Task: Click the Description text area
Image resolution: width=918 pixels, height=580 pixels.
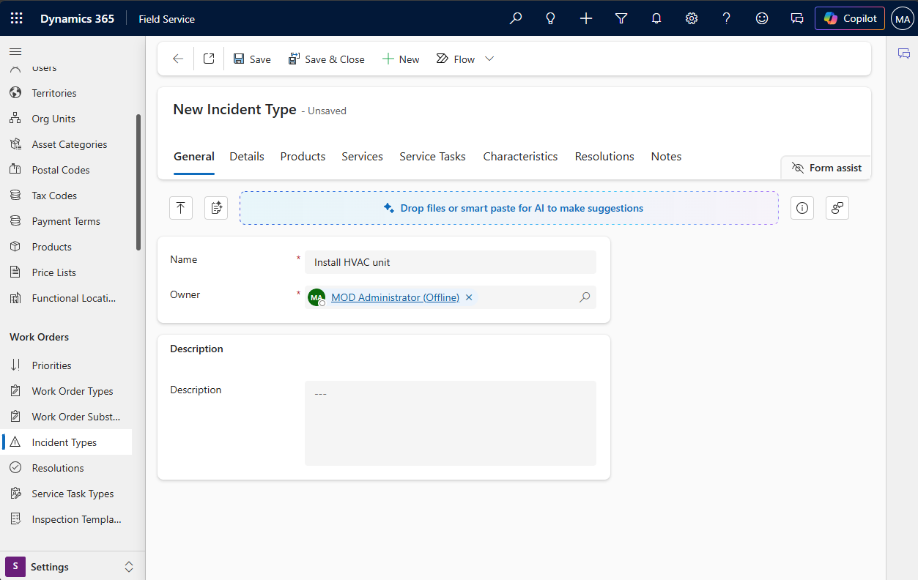Action: pos(451,423)
